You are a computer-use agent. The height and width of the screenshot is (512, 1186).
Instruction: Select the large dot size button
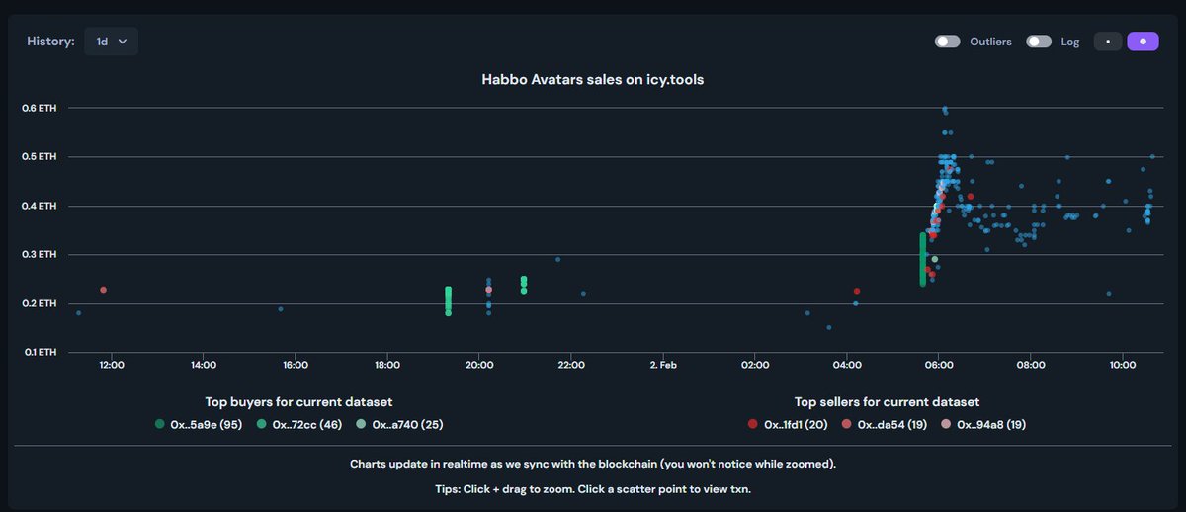pos(1144,42)
